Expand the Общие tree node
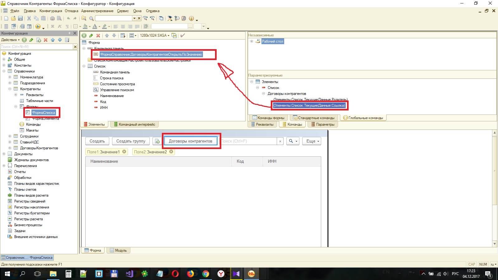 coord(4,59)
